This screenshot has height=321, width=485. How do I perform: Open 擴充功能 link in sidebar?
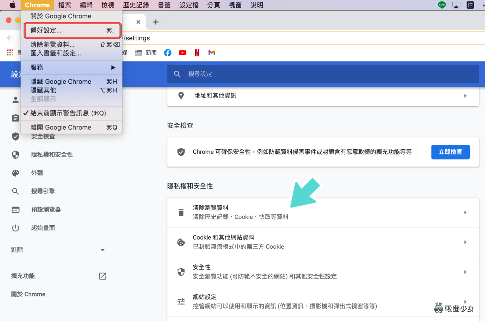click(23, 276)
